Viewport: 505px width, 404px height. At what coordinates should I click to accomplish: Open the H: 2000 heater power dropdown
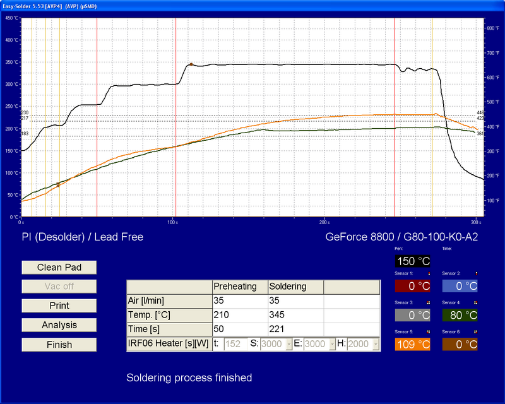376,344
